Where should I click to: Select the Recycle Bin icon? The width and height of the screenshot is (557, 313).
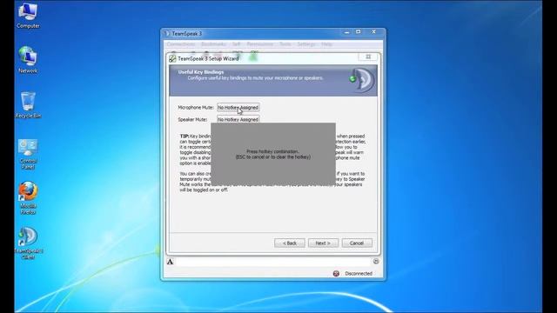coord(28,105)
